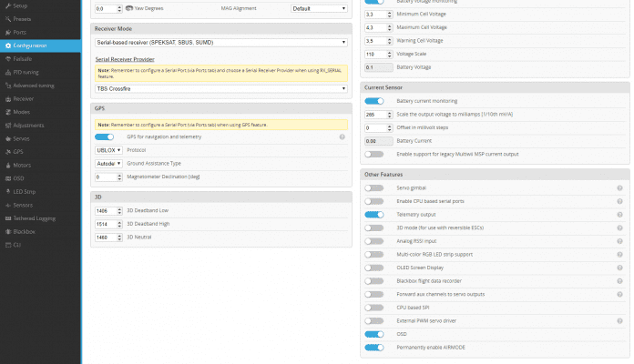Switch to the Adjustments tab
The image size is (634, 364).
point(28,125)
